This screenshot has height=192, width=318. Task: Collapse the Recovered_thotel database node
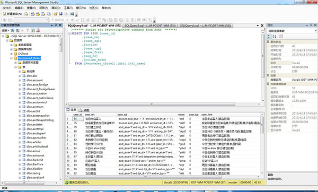coord(11,58)
